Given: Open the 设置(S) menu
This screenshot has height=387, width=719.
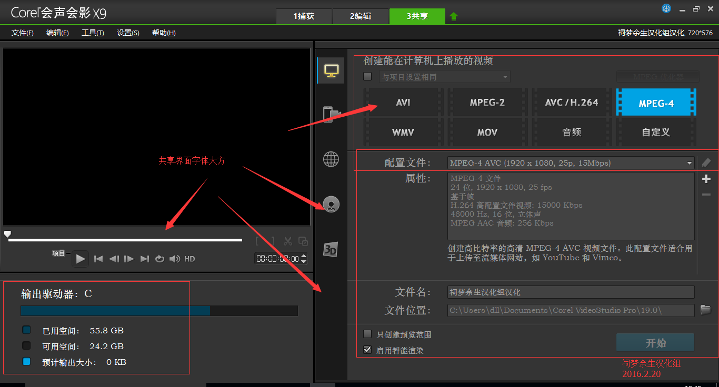Looking at the screenshot, I should [128, 33].
